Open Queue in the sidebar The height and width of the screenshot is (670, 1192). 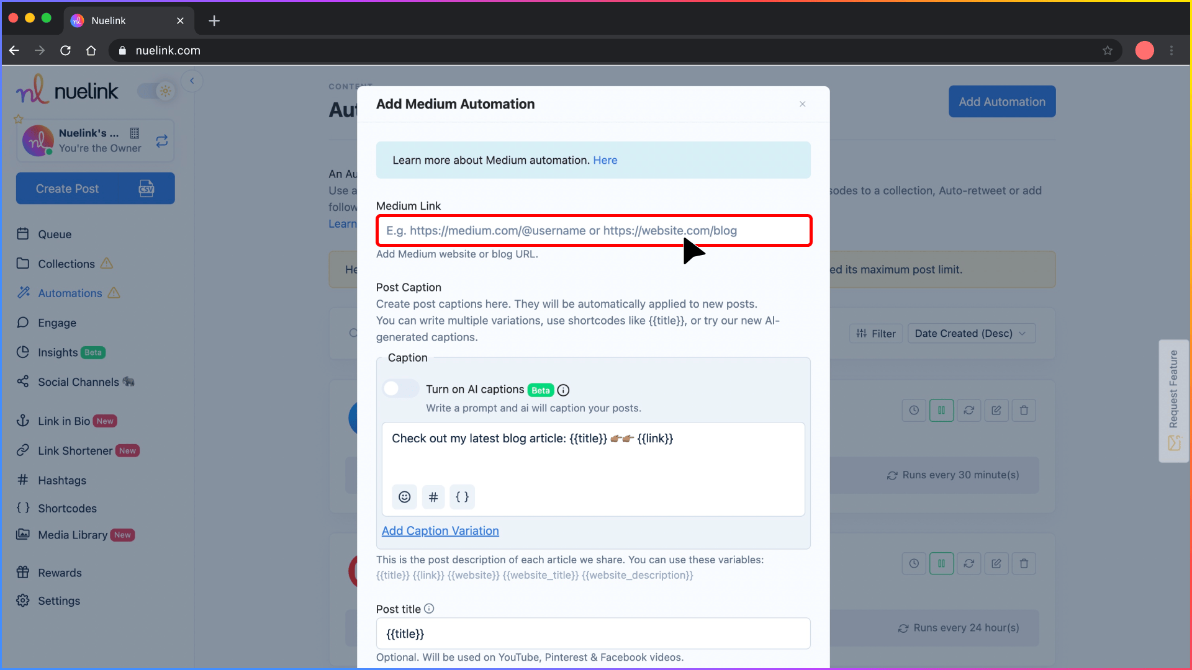pos(55,234)
